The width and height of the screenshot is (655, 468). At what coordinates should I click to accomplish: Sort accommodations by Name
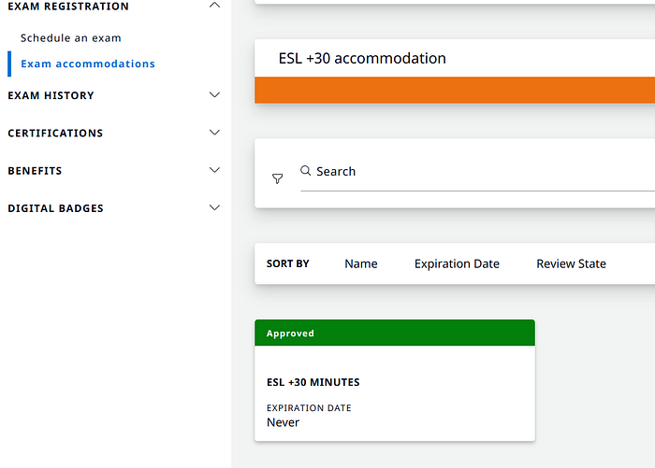360,263
